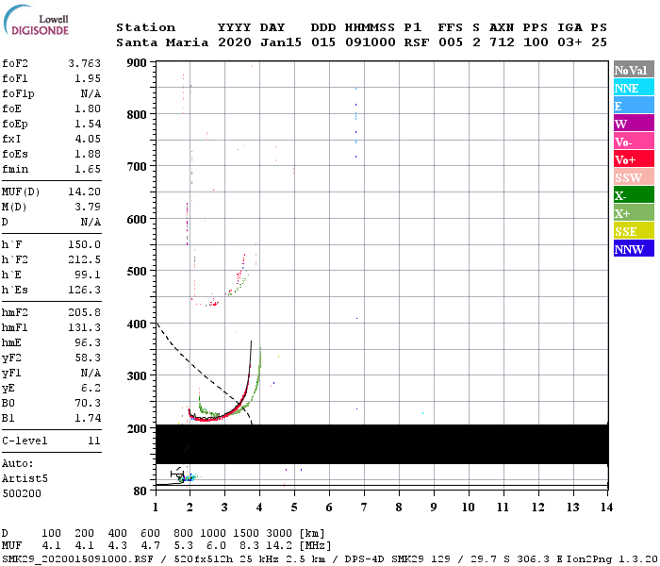Click the 900 km y-axis label
Screen dimensions: 660x566
point(137,63)
